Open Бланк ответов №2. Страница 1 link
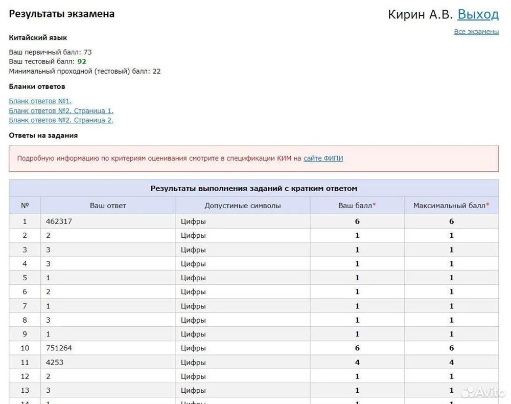511x404 pixels. pos(61,111)
